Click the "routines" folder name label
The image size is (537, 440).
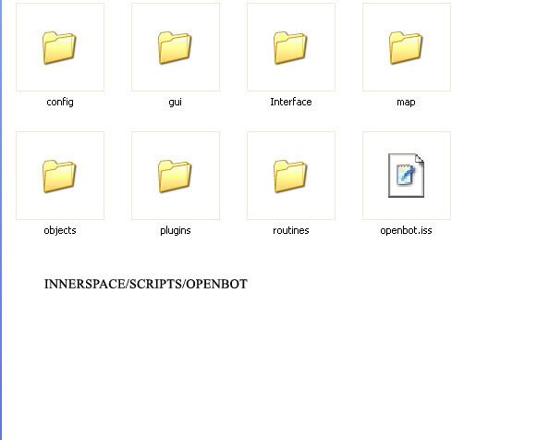point(291,230)
